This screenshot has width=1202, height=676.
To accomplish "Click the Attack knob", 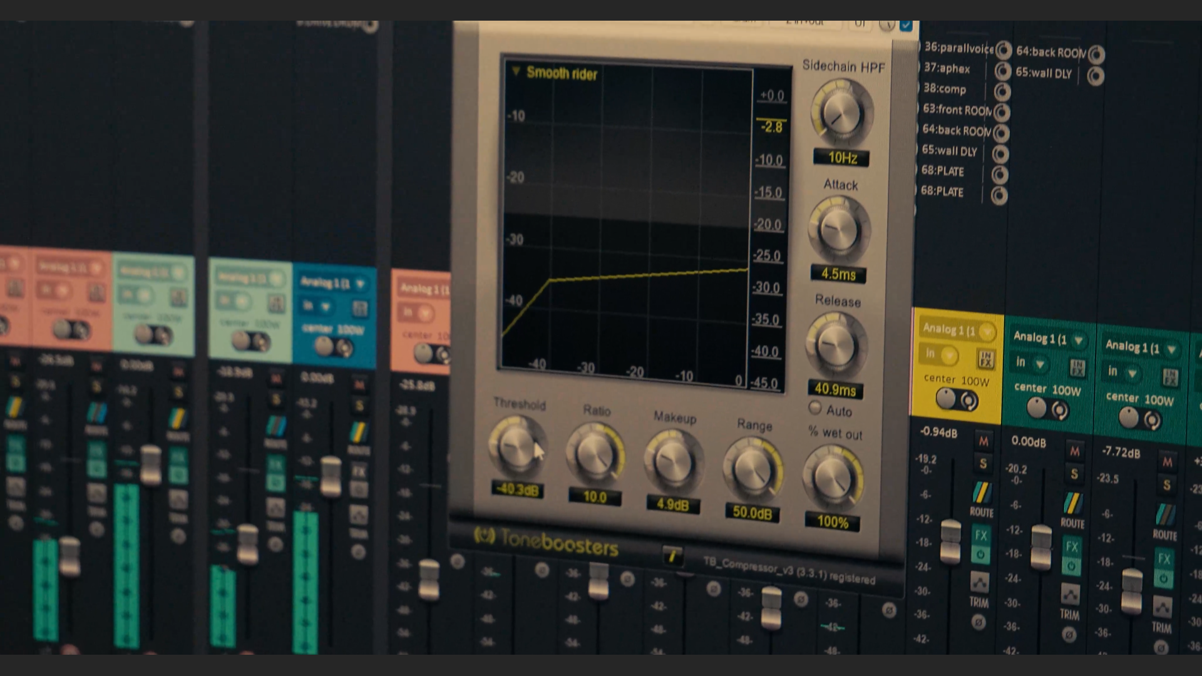I will pyautogui.click(x=839, y=229).
